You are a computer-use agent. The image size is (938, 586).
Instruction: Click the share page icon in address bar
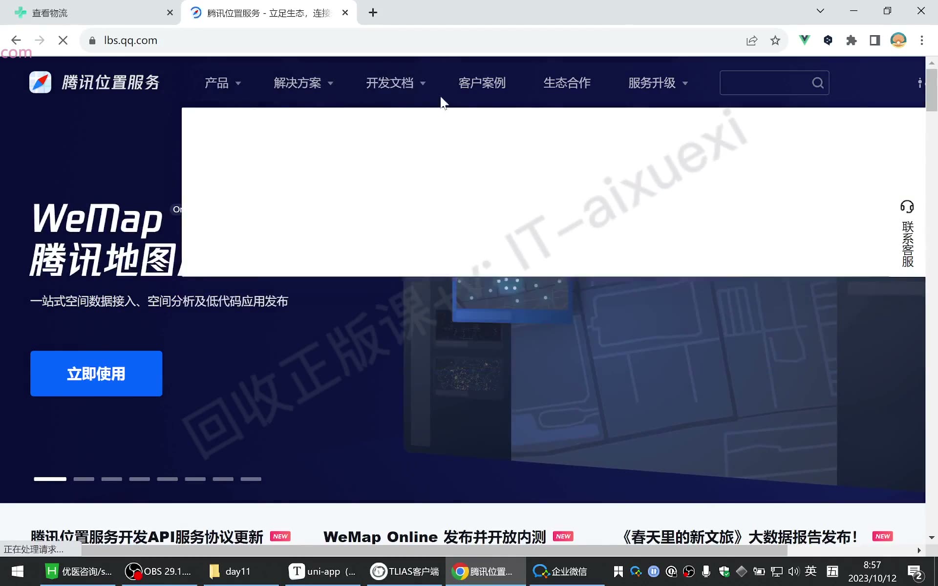click(x=752, y=41)
